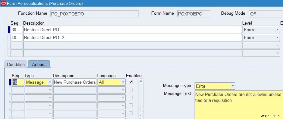Open Level dropdown for Restrict Direct PO -2
This screenshot has height=119, width=283.
tap(278, 37)
